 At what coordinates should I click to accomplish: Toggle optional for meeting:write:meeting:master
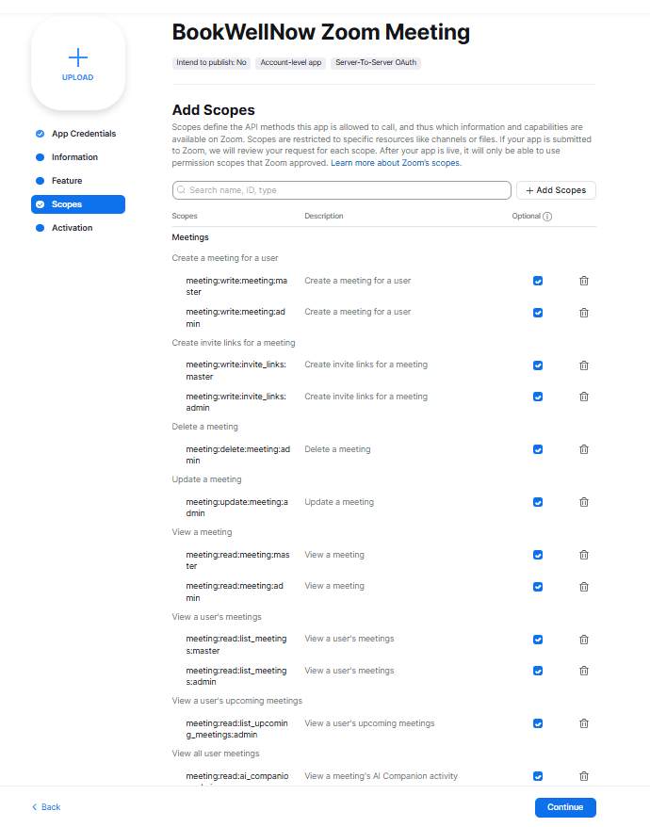(538, 281)
